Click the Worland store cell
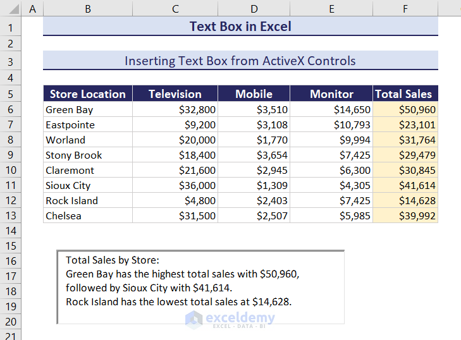Screen dimensions: 461x340 [x=88, y=140]
